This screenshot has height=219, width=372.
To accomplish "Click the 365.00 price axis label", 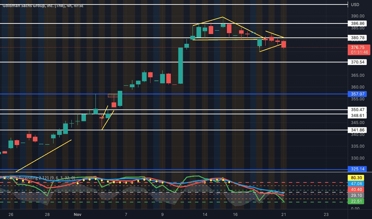I will pos(358,75).
